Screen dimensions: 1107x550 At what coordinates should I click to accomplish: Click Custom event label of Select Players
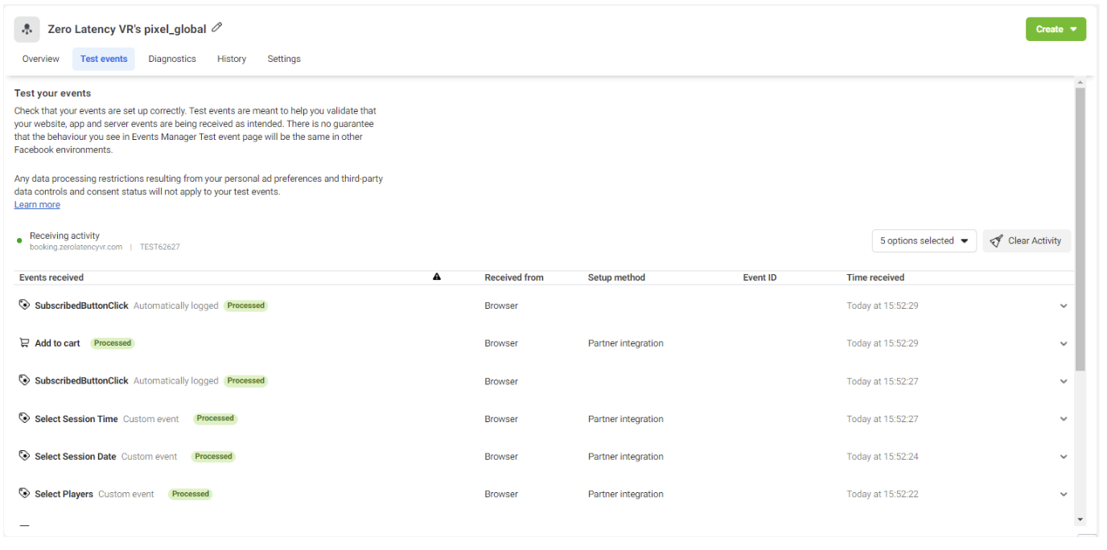126,495
